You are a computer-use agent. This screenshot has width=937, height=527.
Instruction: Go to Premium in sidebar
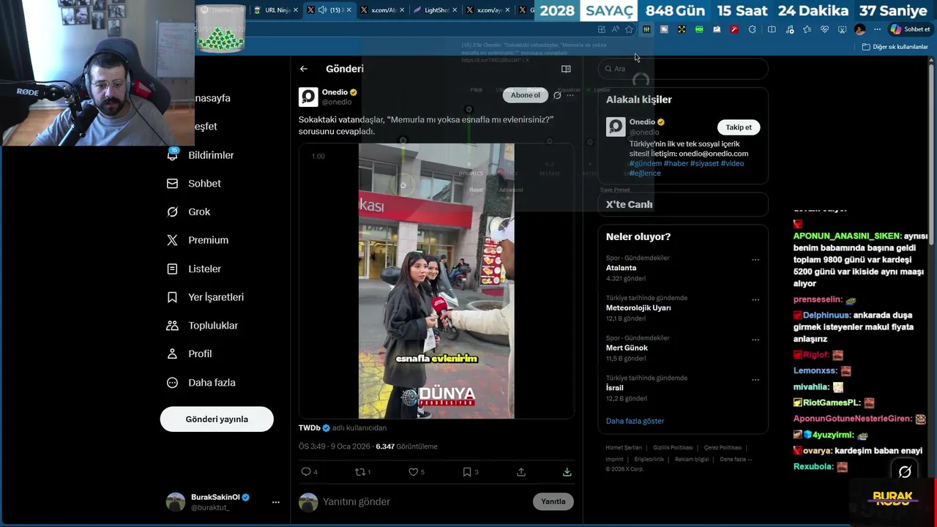tap(198, 240)
